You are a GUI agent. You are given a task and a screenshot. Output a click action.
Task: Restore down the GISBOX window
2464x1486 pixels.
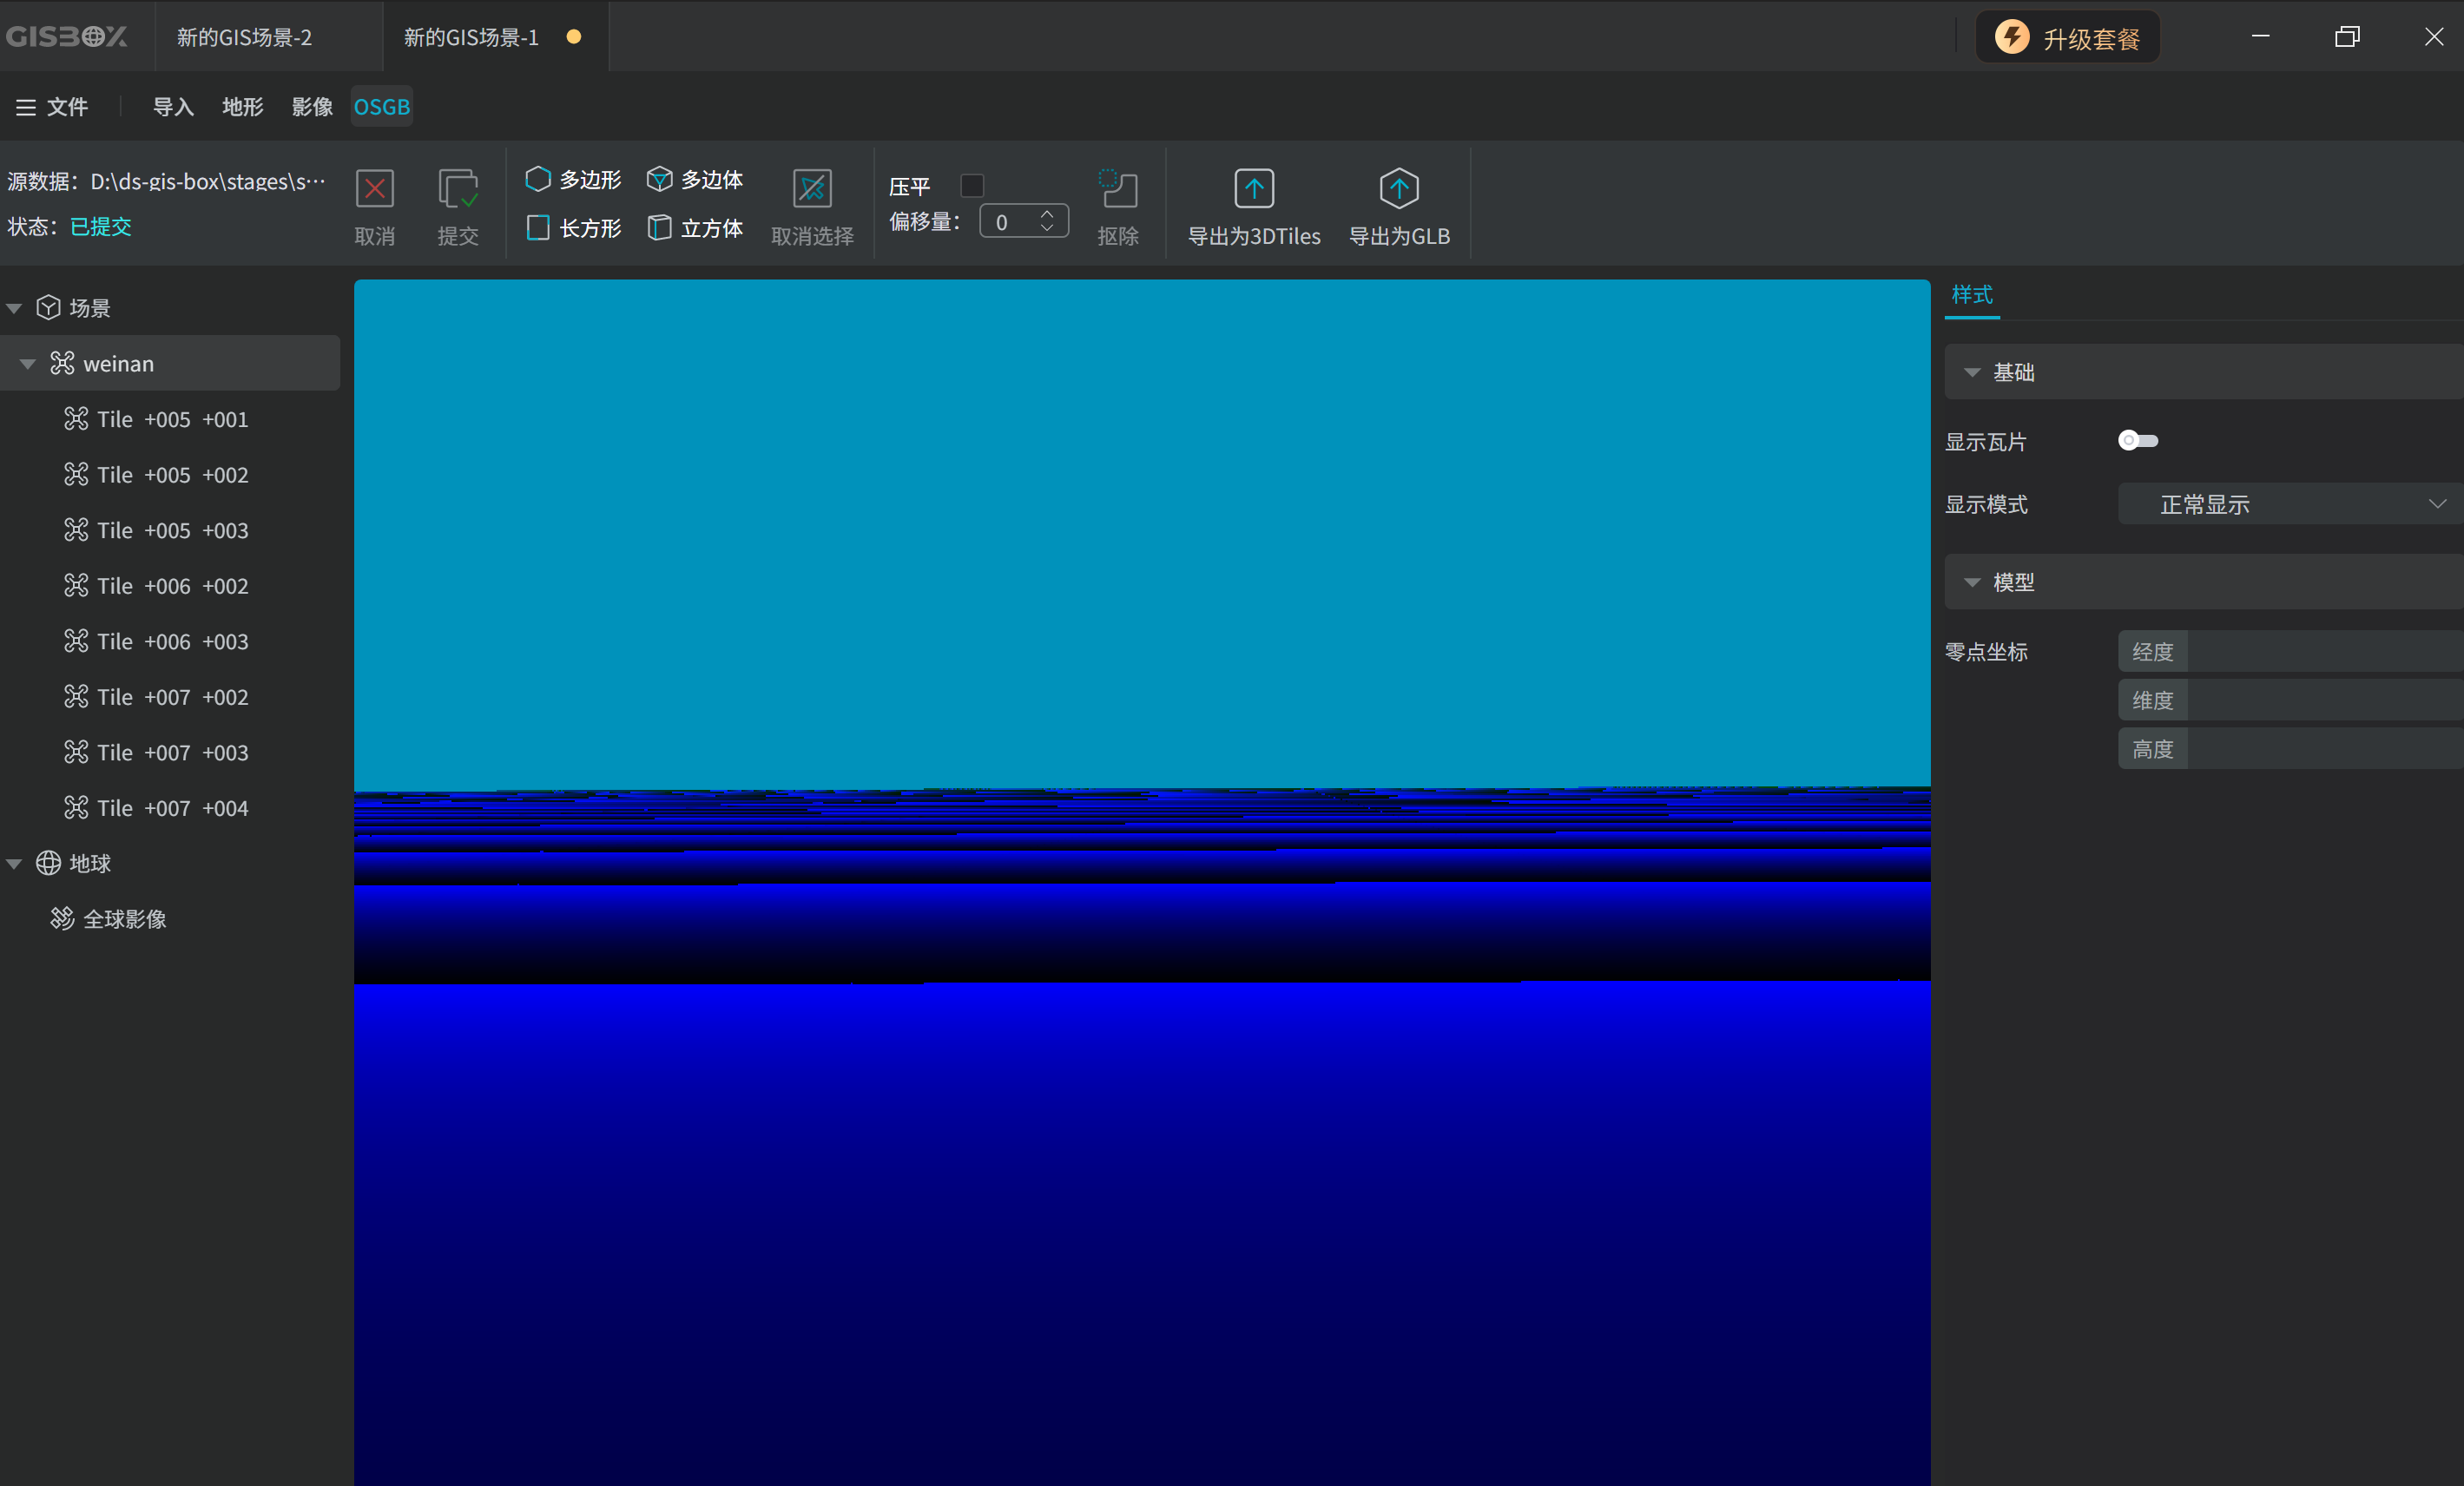(2347, 36)
